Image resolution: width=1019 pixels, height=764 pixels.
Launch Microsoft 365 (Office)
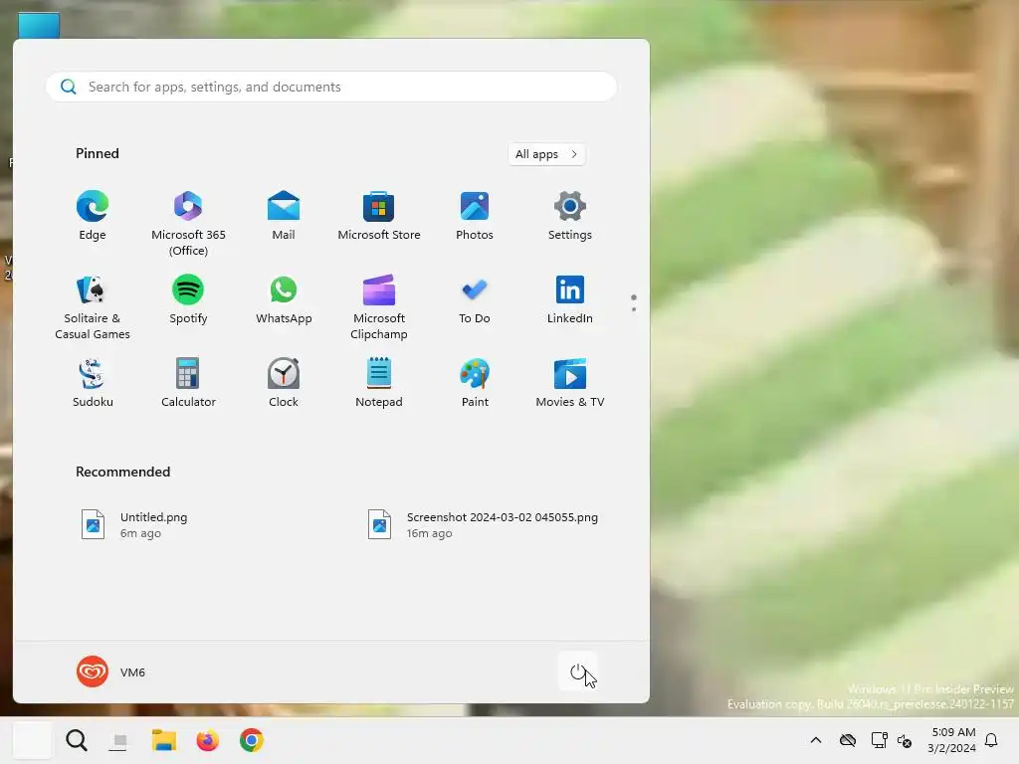(188, 224)
